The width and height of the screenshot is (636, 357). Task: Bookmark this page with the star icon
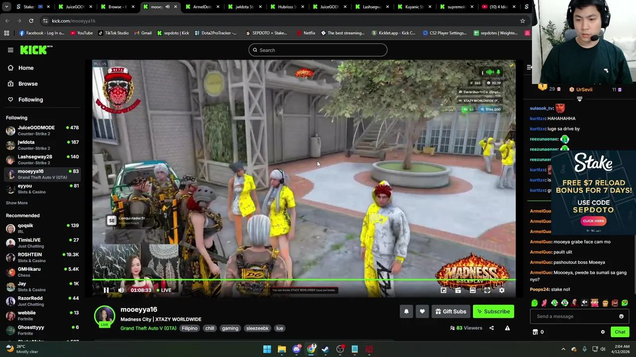tap(522, 21)
